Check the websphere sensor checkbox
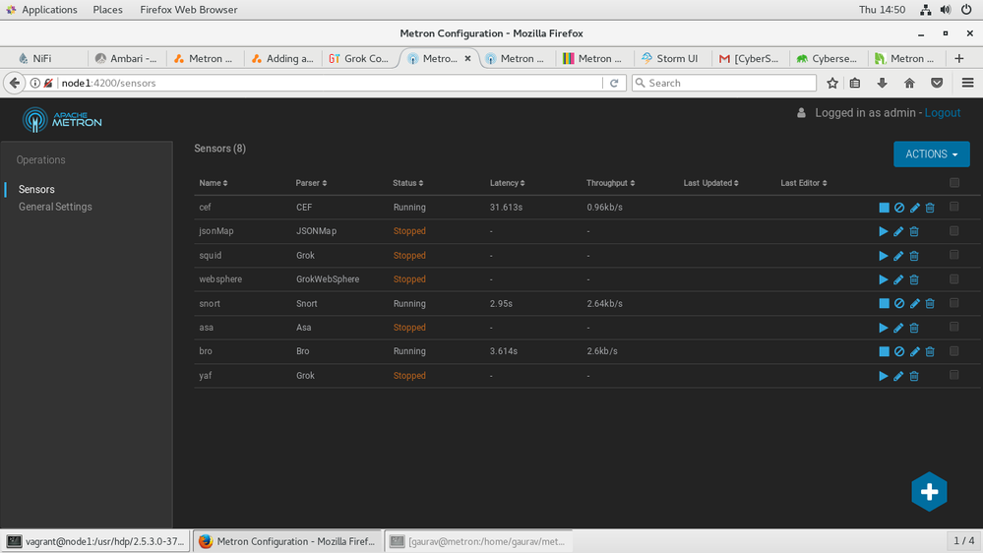This screenshot has height=553, width=983. 954,278
